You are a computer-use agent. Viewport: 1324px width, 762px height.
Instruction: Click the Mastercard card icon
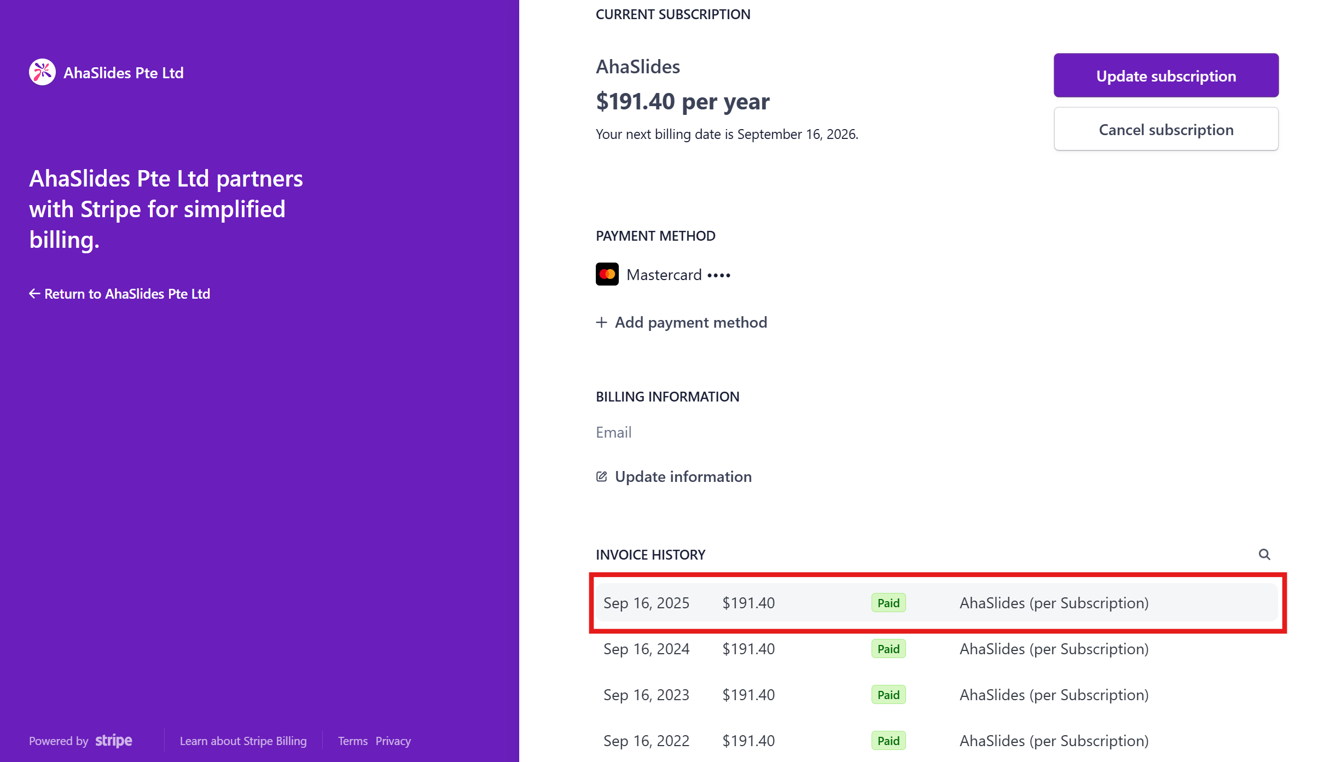(607, 274)
